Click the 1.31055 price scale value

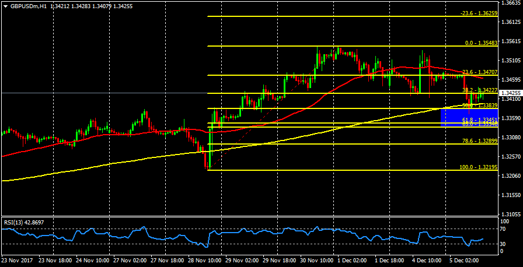pyautogui.click(x=511, y=214)
